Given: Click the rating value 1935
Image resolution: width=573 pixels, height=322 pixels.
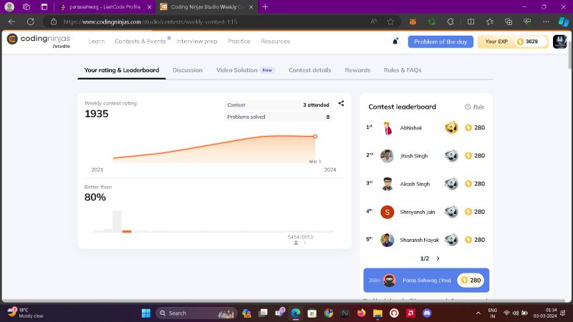Looking at the screenshot, I should [x=97, y=114].
